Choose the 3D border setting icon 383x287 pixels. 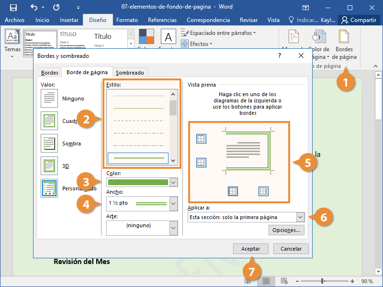click(49, 166)
